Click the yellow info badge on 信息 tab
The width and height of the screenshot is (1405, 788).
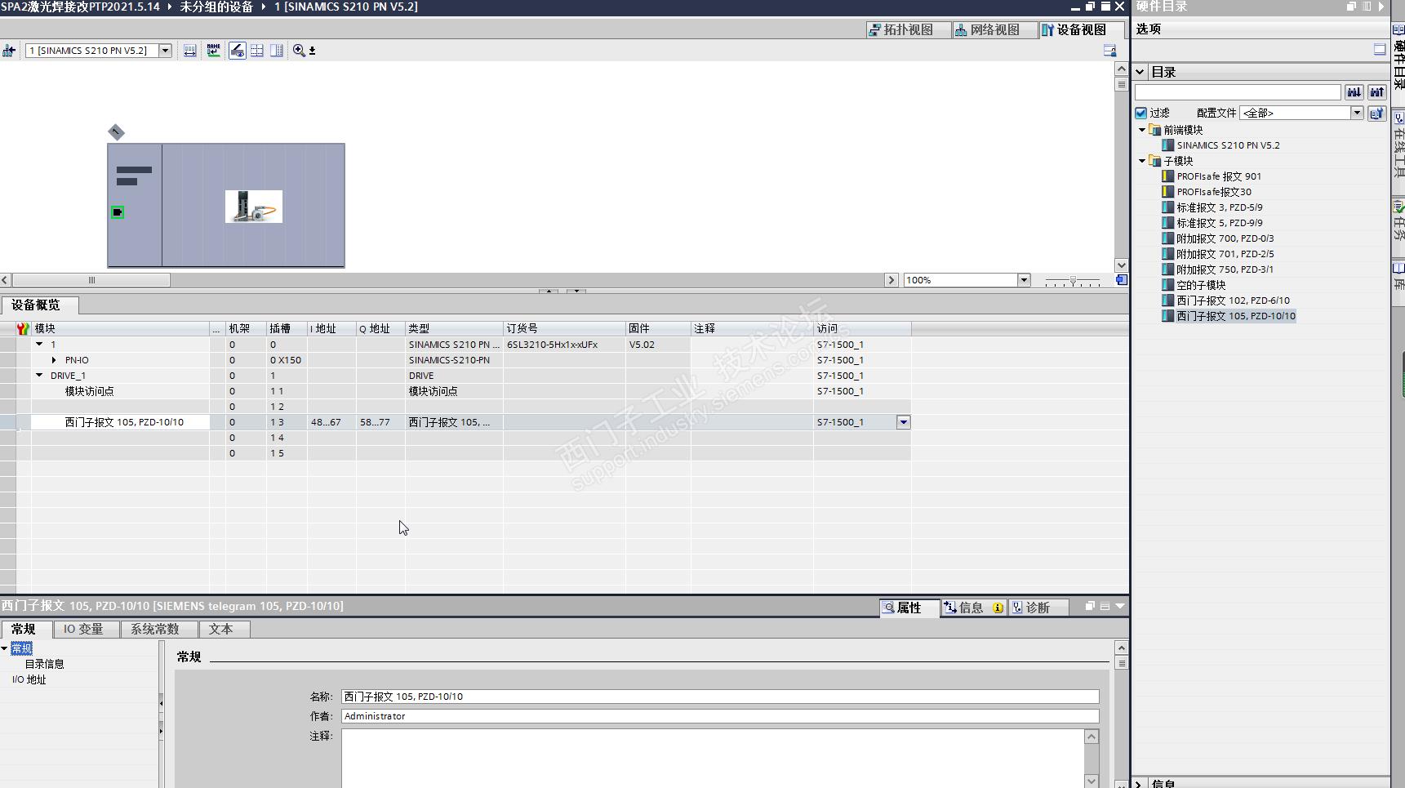(x=998, y=608)
